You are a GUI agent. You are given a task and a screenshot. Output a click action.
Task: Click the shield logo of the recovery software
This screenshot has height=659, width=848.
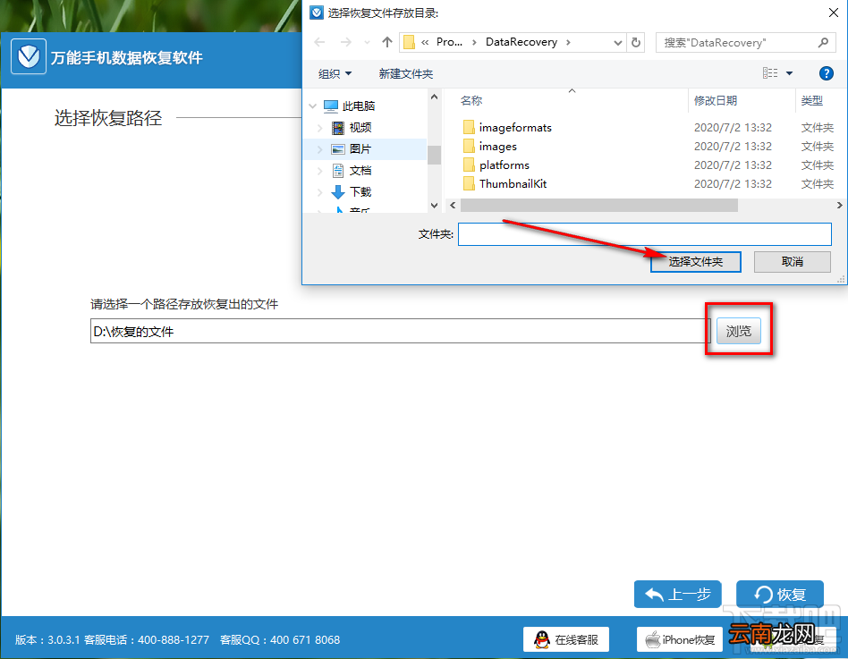coord(29,56)
